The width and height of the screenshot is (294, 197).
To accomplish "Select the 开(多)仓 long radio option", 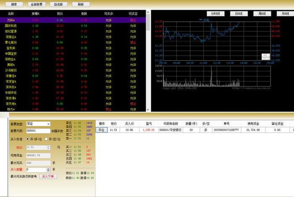I will click(28, 139).
